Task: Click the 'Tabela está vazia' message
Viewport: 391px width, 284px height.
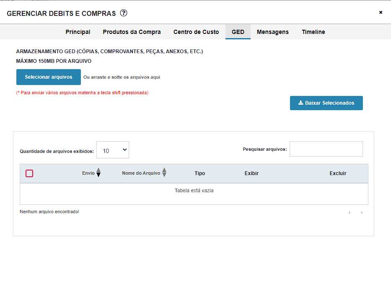Action: (x=194, y=191)
